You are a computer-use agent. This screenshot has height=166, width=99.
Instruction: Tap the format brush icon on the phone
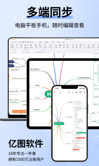click(x=76, y=92)
